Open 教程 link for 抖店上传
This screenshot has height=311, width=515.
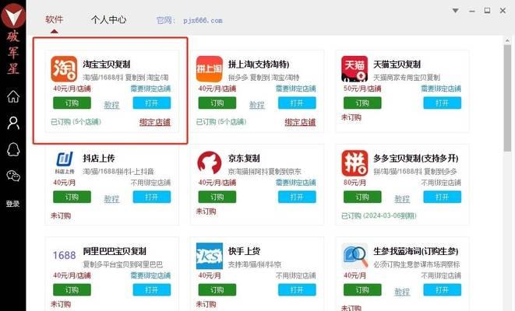[111, 199]
